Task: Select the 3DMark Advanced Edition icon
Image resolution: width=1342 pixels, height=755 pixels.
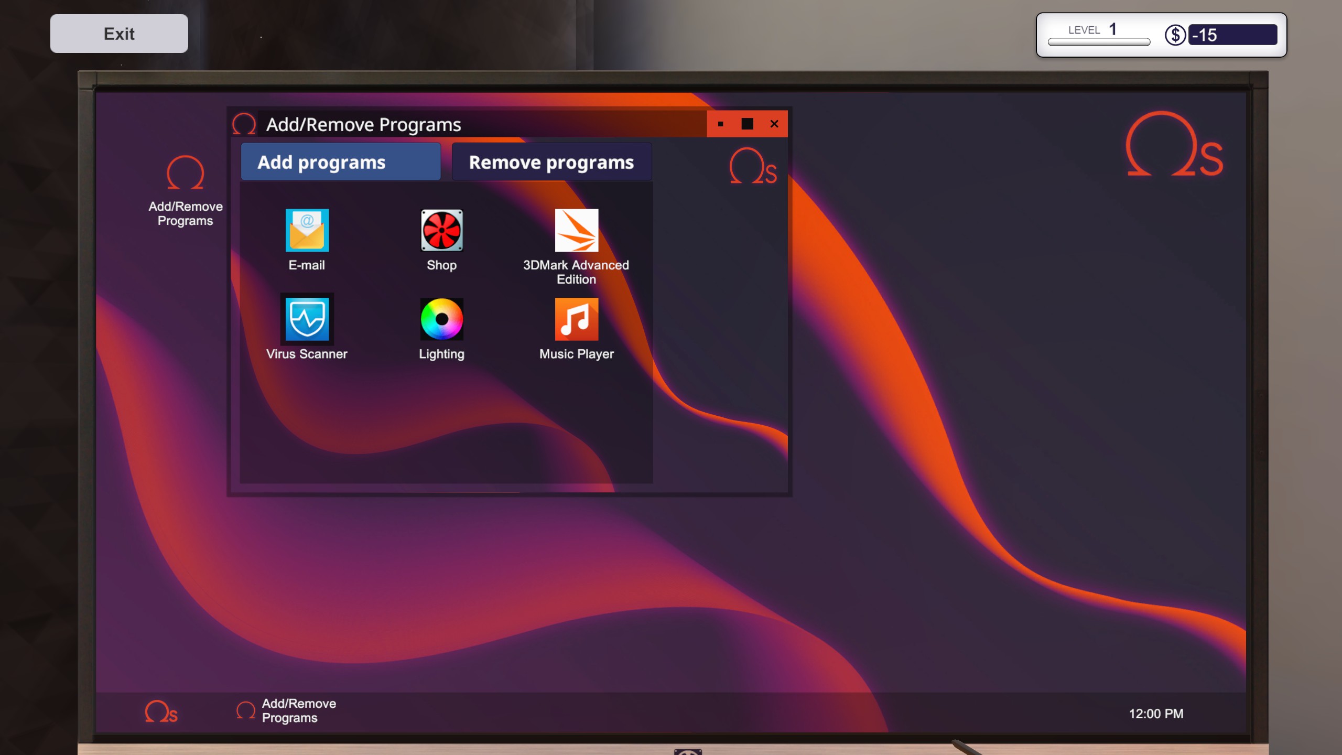Action: tap(576, 230)
